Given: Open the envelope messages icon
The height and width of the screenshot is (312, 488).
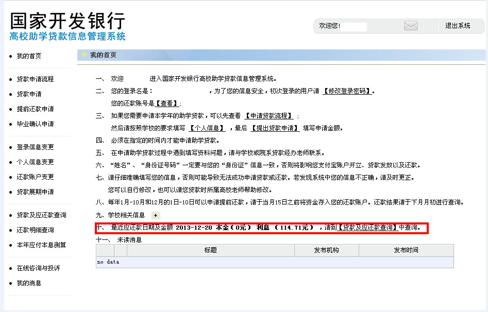Looking at the screenshot, I should point(411,26).
